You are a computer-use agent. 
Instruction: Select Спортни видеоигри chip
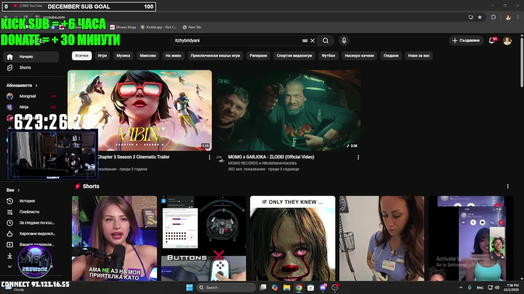pos(294,56)
